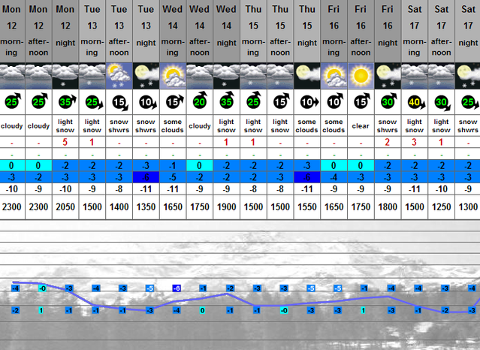Click the cloudy icon for Wed 14 afternoon
The width and height of the screenshot is (480, 350).
200,76
